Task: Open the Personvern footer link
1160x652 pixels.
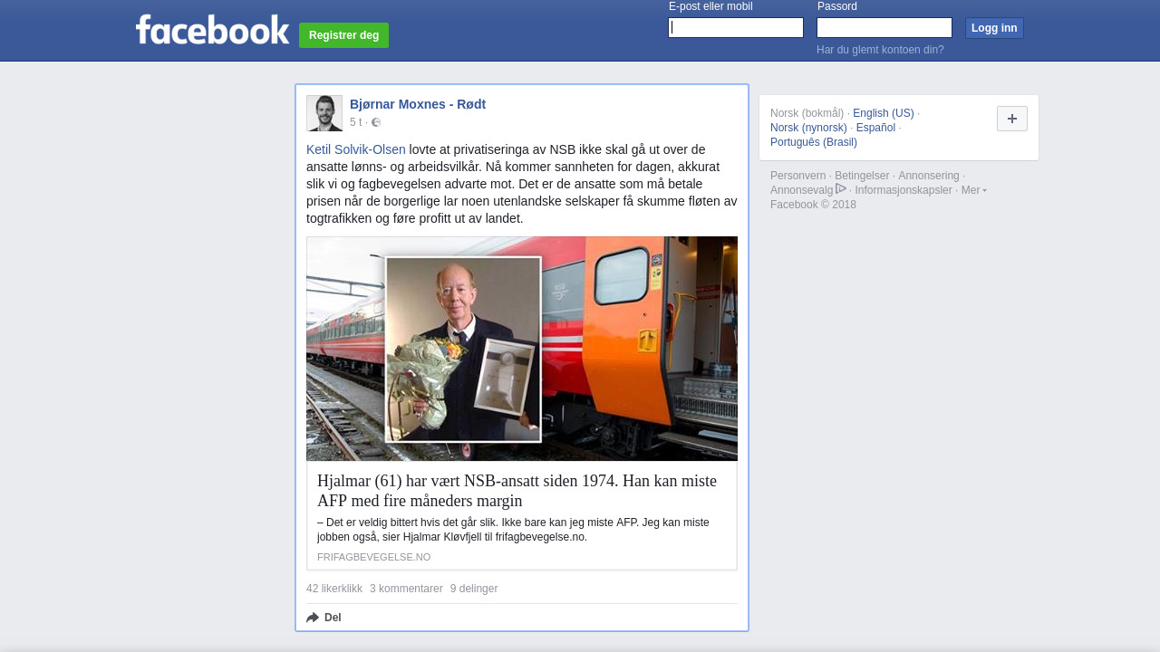Action: coord(797,176)
